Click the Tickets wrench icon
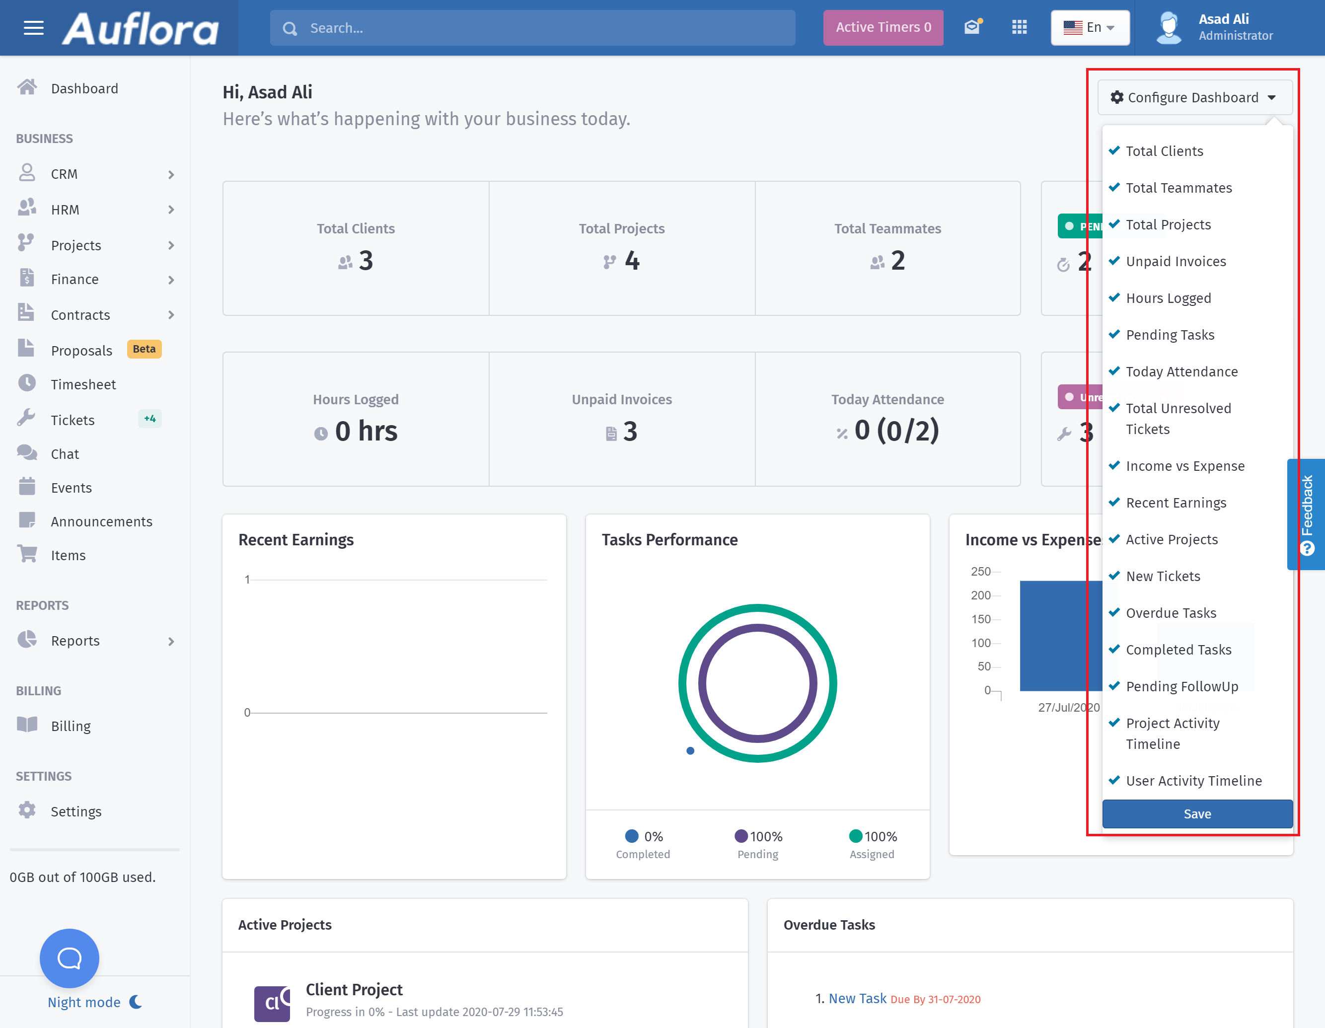 pos(26,419)
